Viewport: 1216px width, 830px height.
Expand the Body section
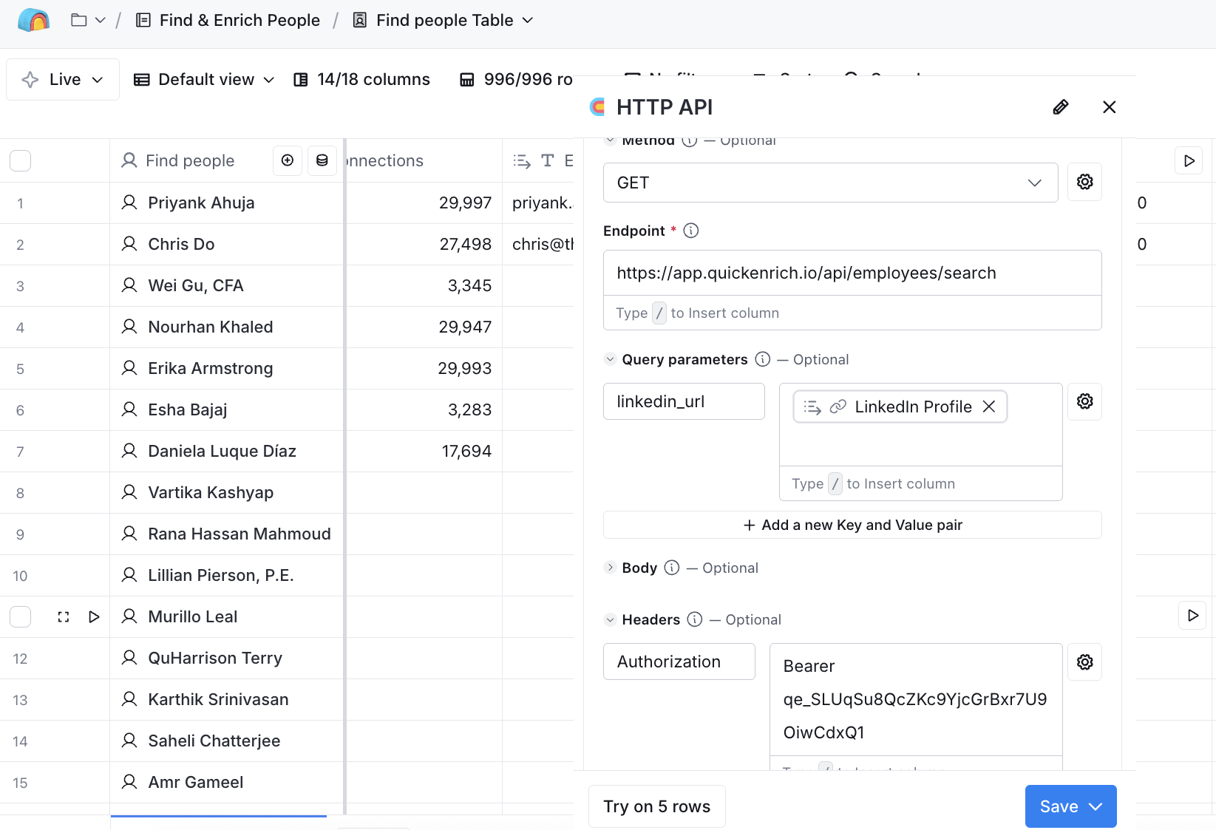610,568
